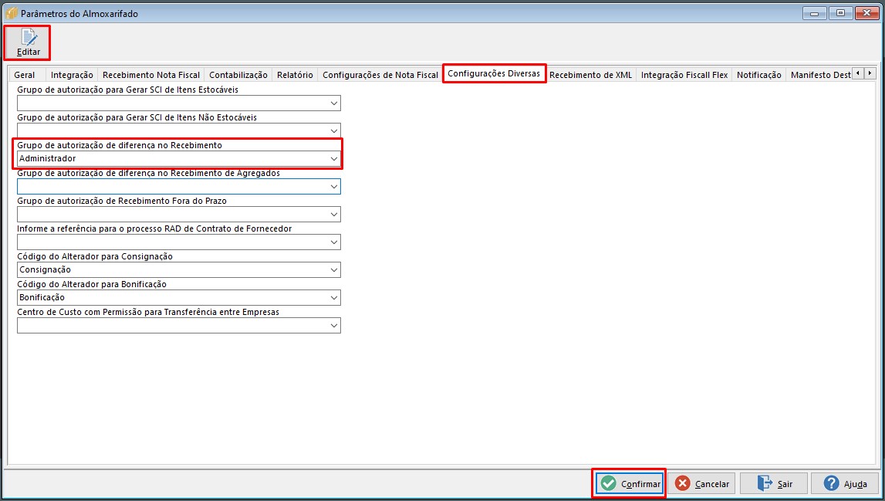The width and height of the screenshot is (885, 501).
Task: Click the Editar toolbar icon
Action: tap(29, 37)
